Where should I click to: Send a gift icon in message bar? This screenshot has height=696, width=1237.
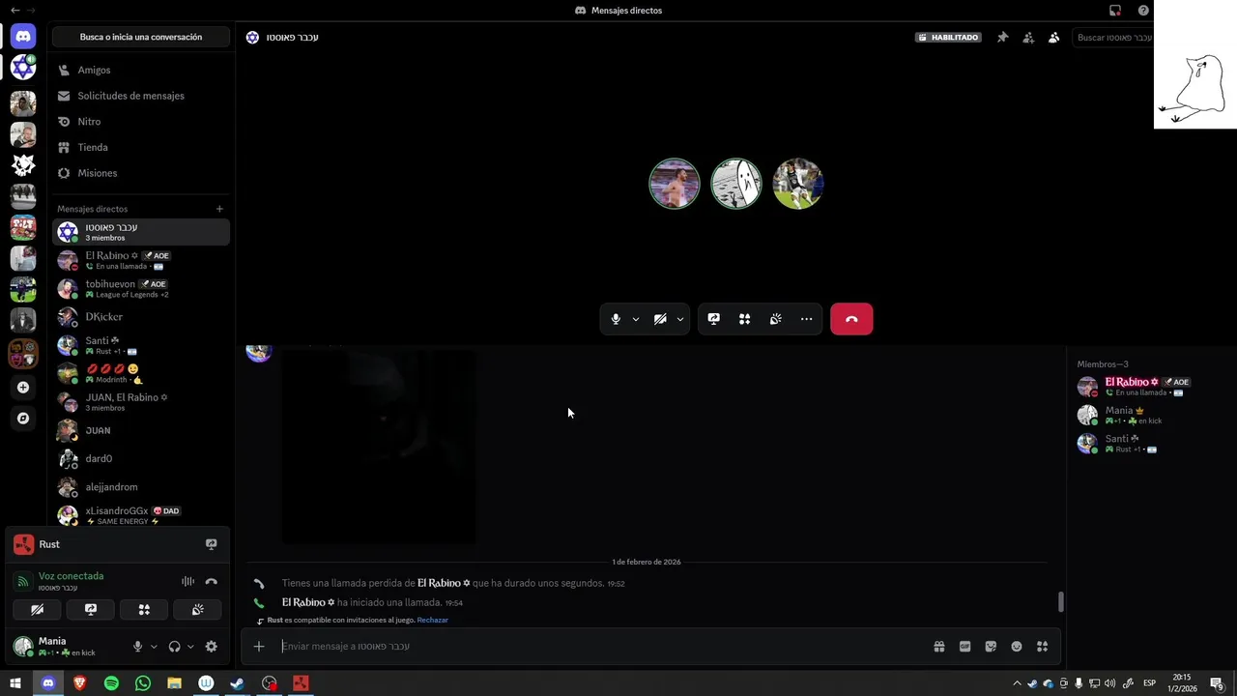click(x=939, y=647)
